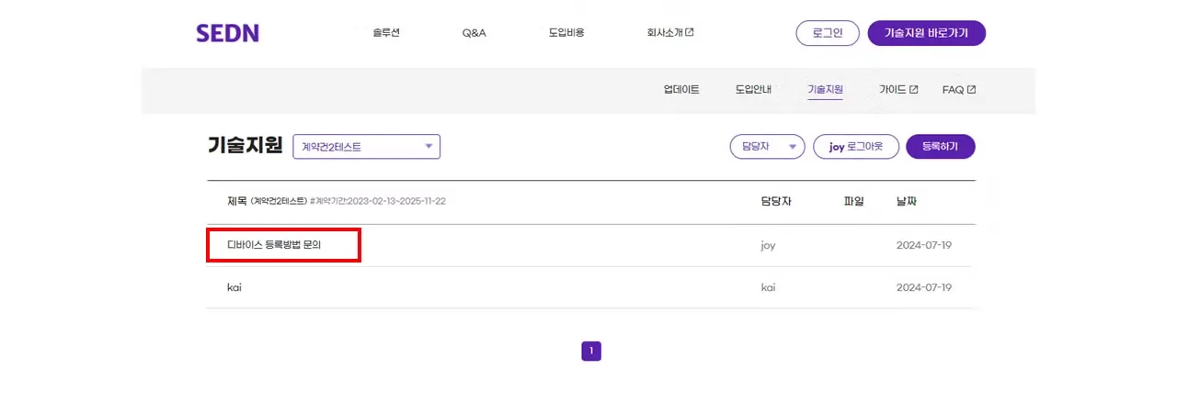Screen dimensions: 1177x402
Task: Open the kai post title
Action: click(234, 288)
